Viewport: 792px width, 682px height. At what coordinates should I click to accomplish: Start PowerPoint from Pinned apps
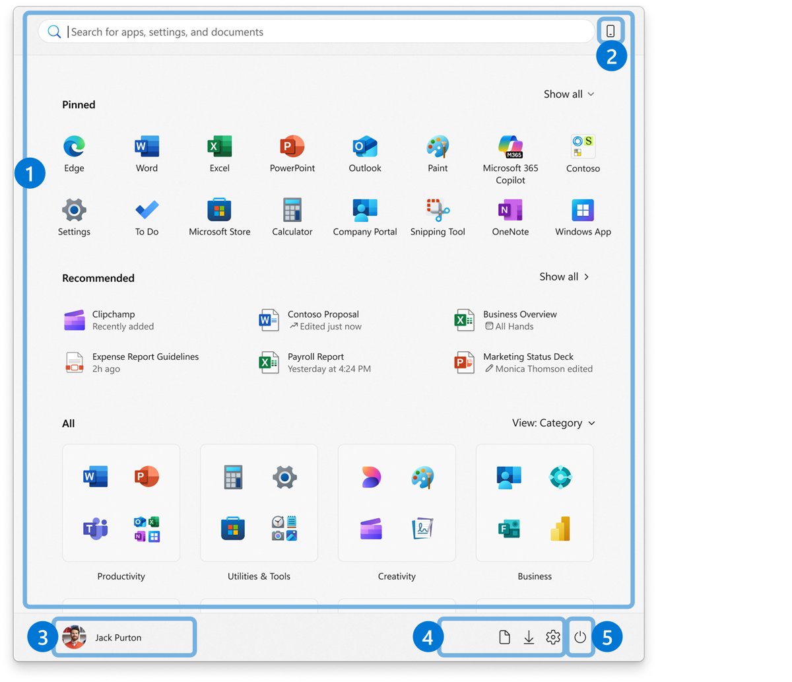coord(292,153)
